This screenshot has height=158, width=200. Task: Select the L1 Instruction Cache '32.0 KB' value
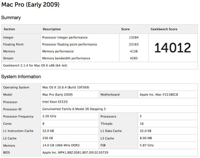(x=48, y=131)
